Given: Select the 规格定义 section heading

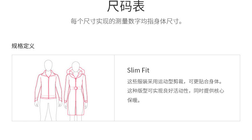Looking at the screenshot, I should [23, 46].
